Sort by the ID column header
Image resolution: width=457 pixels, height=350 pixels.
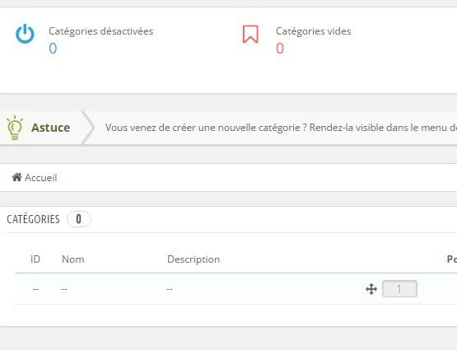35,259
